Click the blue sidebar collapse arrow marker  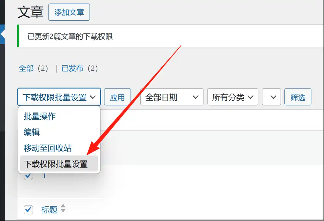(2, 34)
